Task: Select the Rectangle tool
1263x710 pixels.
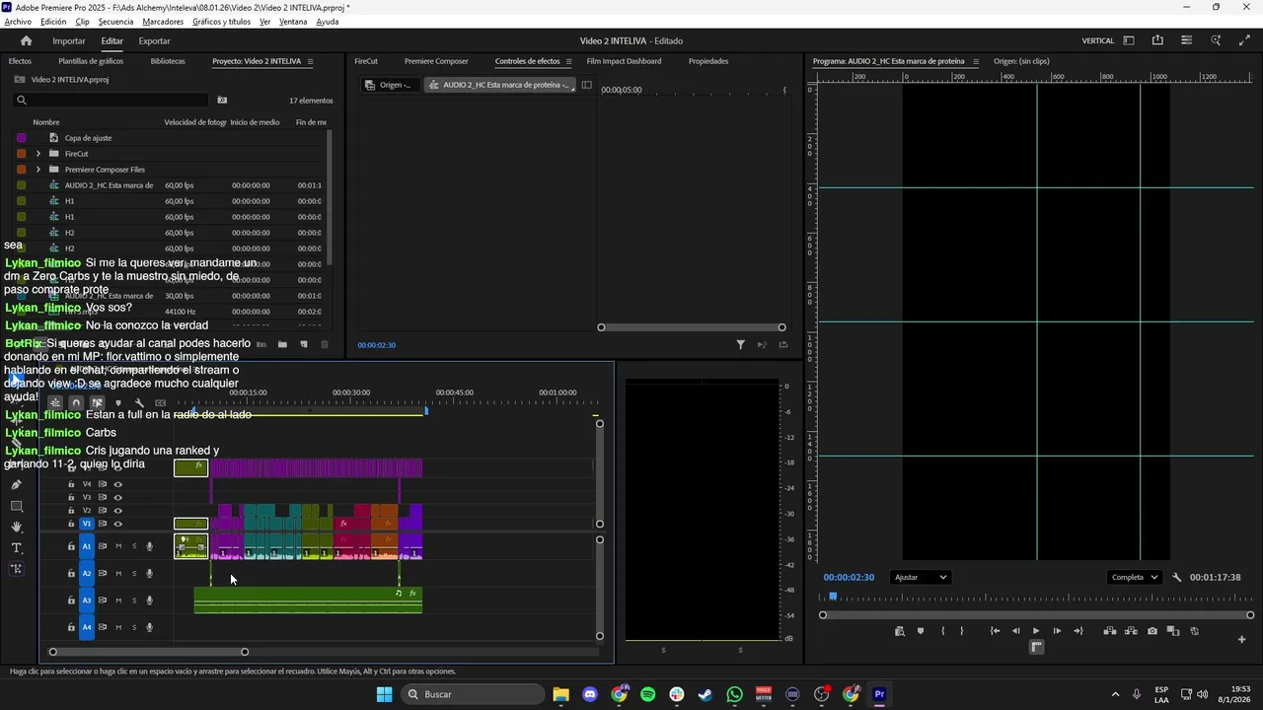Action: point(16,506)
